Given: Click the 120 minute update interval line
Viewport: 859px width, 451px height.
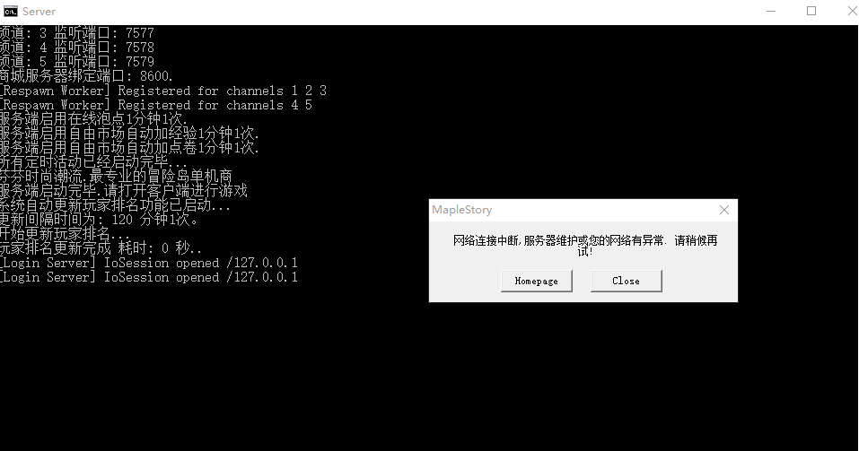Looking at the screenshot, I should point(99,220).
